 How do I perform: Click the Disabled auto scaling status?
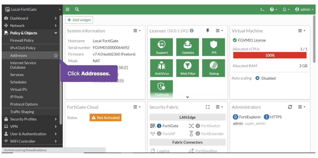pyautogui.click(x=266, y=78)
